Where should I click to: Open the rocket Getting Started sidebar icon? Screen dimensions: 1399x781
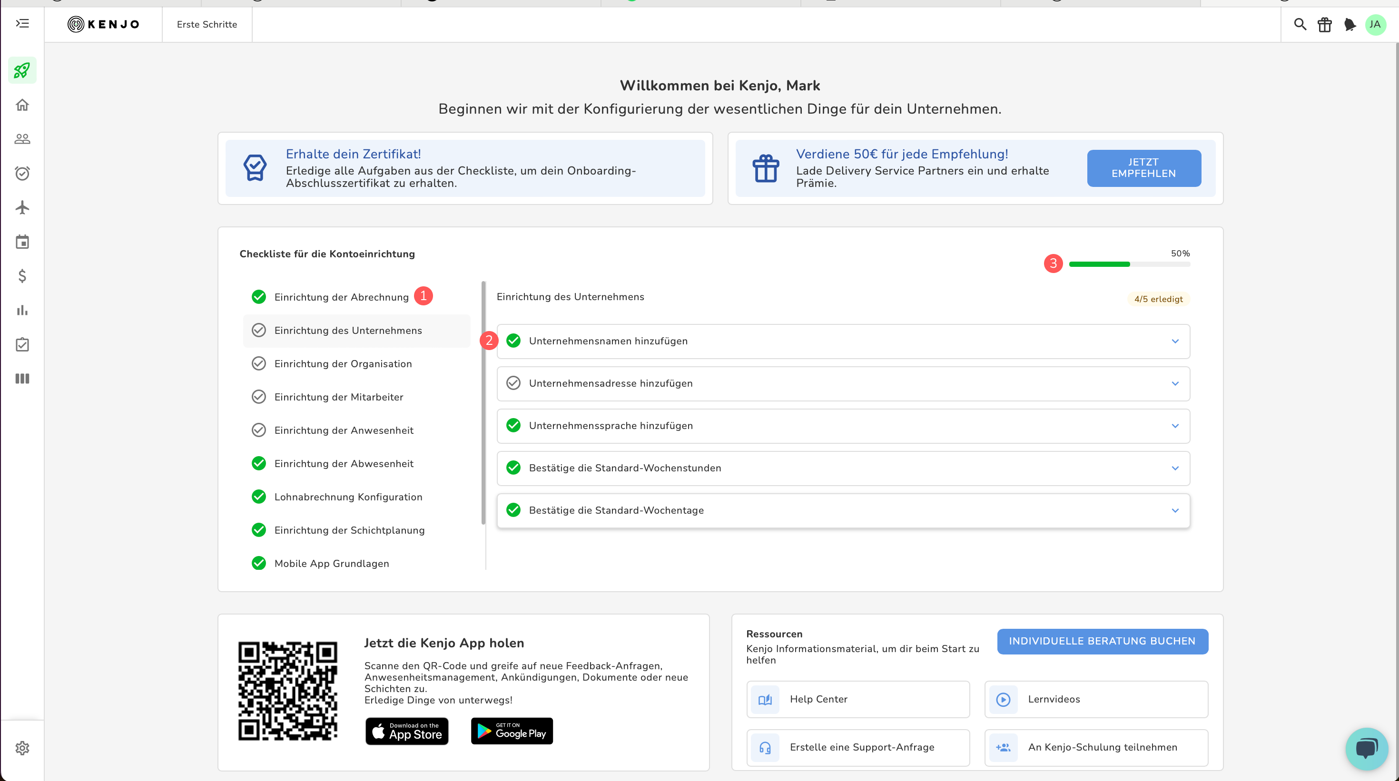click(22, 70)
